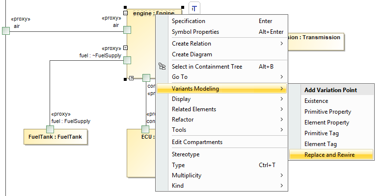Click the small shortcut icon at the engine's bottom-left corner

131,77
